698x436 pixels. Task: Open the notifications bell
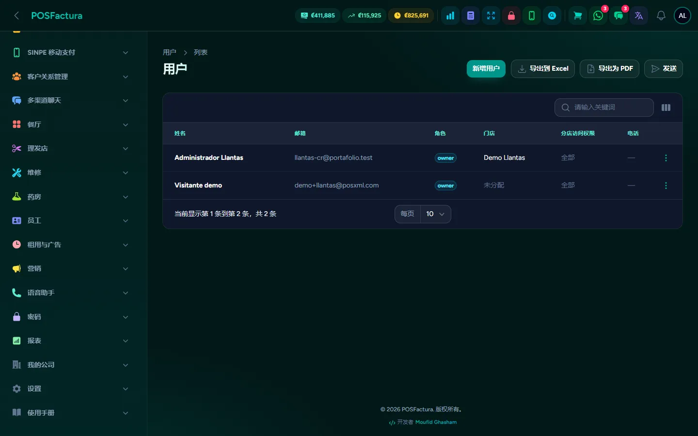coord(661,16)
